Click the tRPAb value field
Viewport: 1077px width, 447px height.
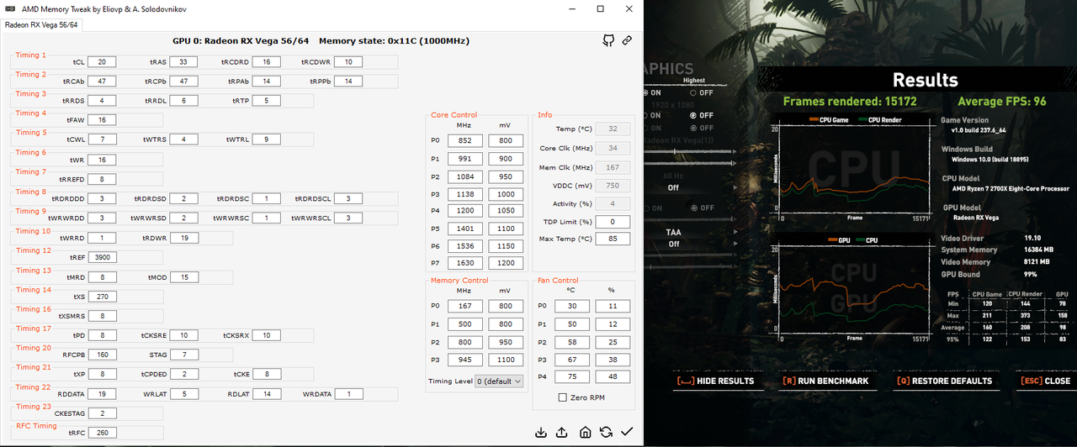click(x=266, y=82)
